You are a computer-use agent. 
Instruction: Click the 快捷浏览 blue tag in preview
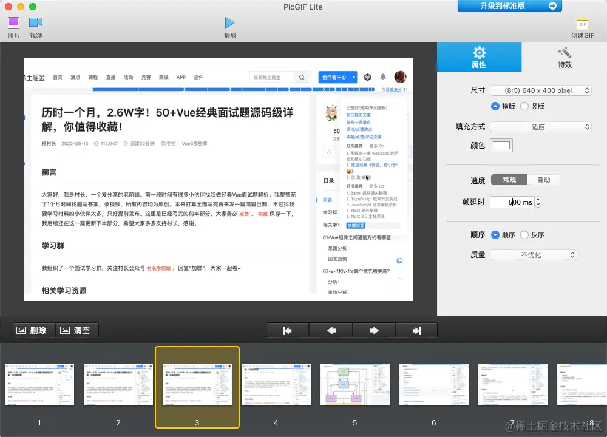pos(356,225)
